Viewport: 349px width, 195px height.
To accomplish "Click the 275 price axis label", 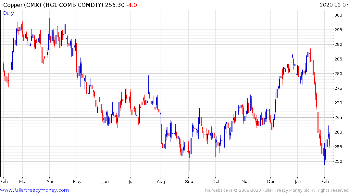I will pyautogui.click(x=338, y=88).
